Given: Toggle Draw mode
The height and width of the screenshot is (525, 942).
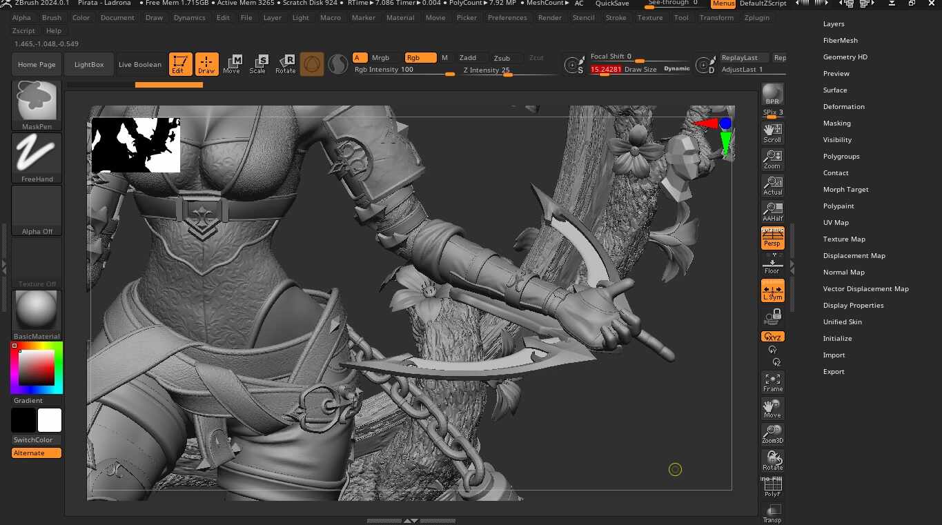Looking at the screenshot, I should click(206, 64).
